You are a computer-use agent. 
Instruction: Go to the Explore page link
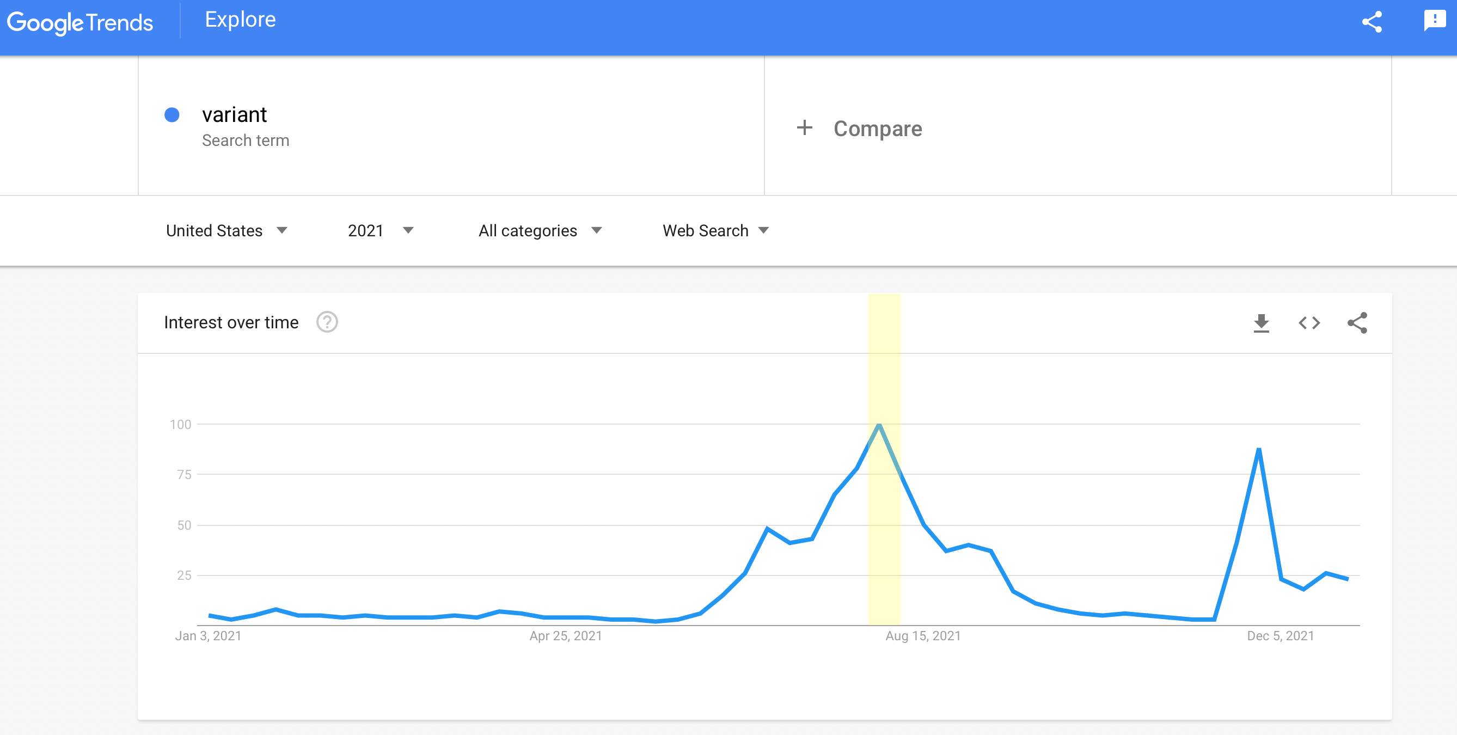pyautogui.click(x=240, y=20)
